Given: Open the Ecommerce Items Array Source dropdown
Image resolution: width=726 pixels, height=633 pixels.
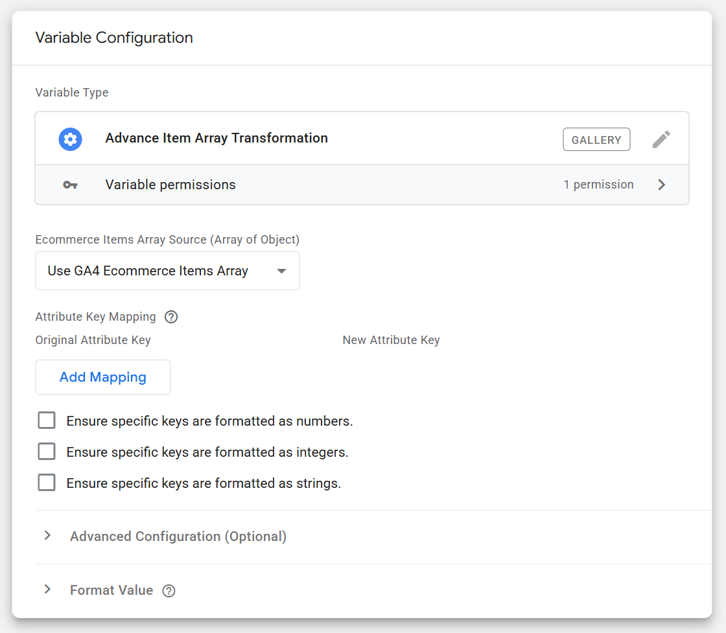Looking at the screenshot, I should point(167,271).
